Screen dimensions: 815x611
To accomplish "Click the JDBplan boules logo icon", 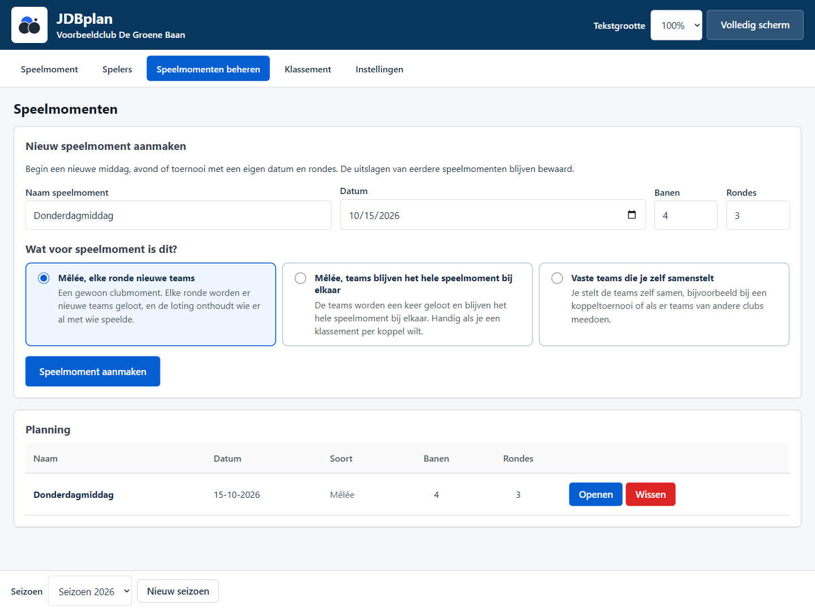I will pos(29,25).
